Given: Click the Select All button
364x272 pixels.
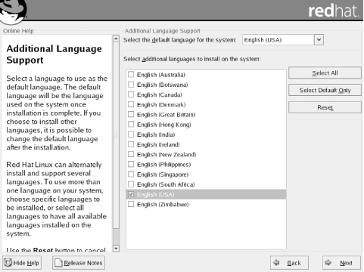Looking at the screenshot, I should [x=325, y=73].
